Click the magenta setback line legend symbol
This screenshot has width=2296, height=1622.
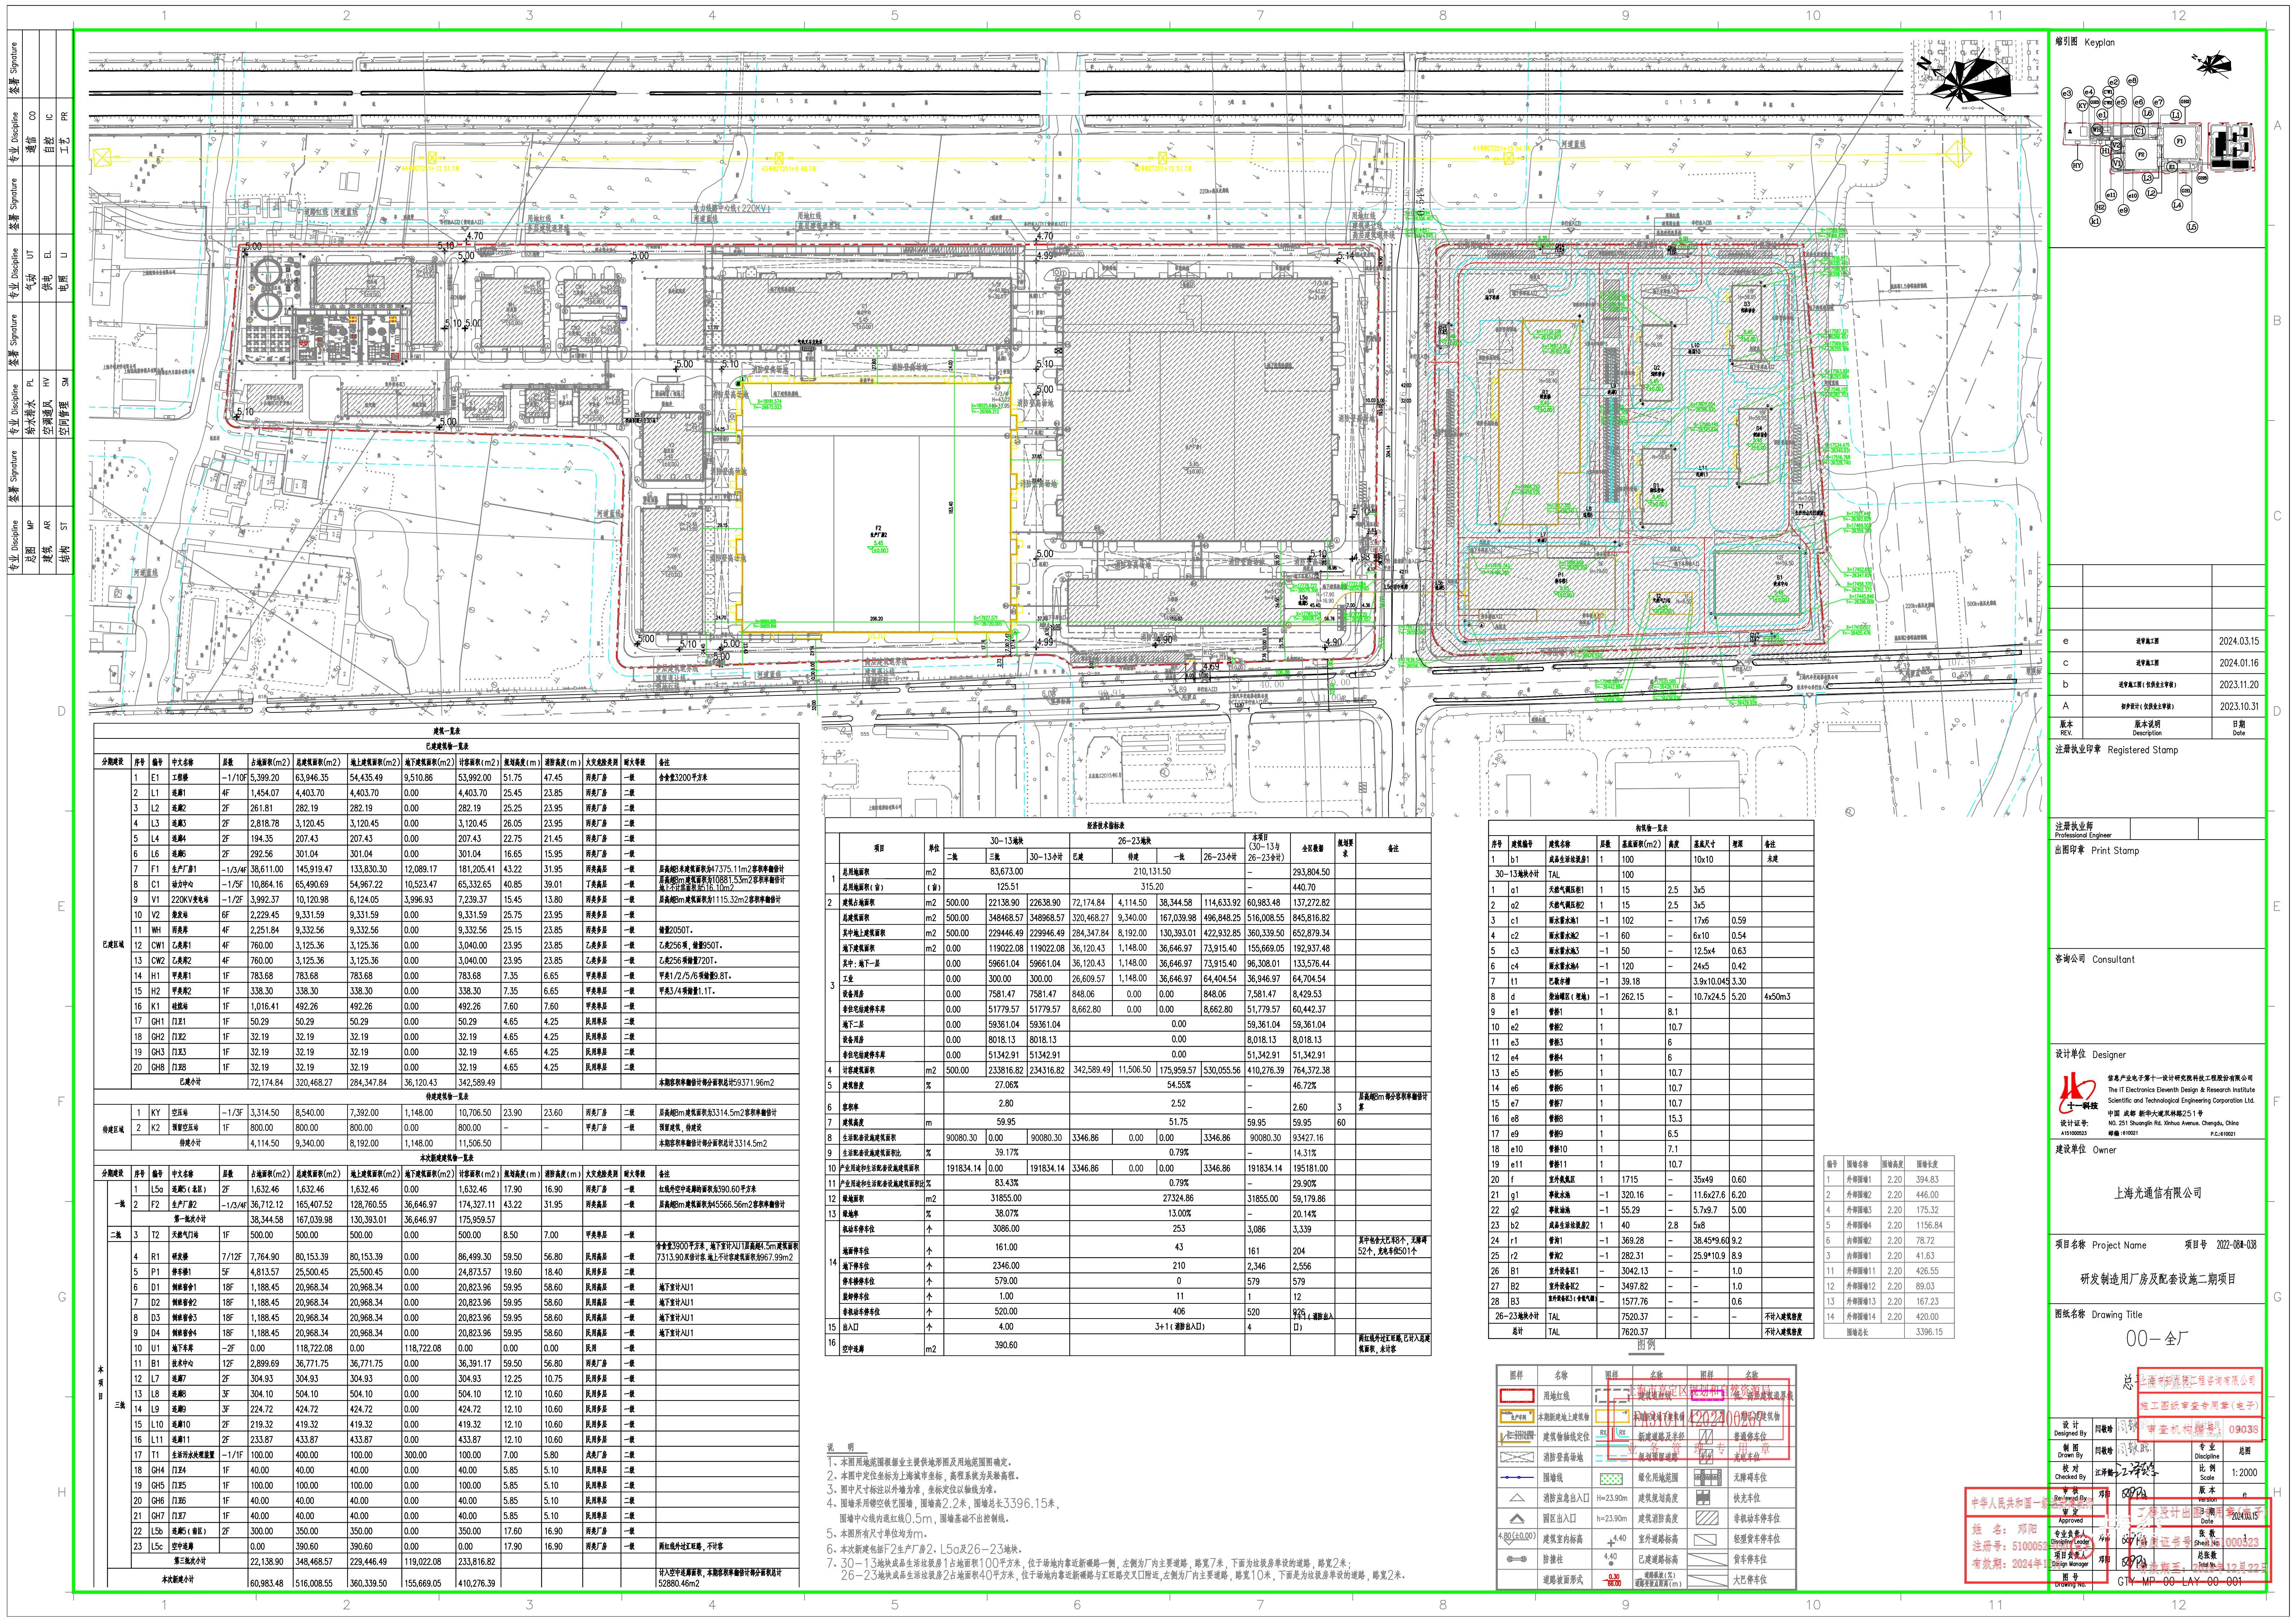1708,1396
